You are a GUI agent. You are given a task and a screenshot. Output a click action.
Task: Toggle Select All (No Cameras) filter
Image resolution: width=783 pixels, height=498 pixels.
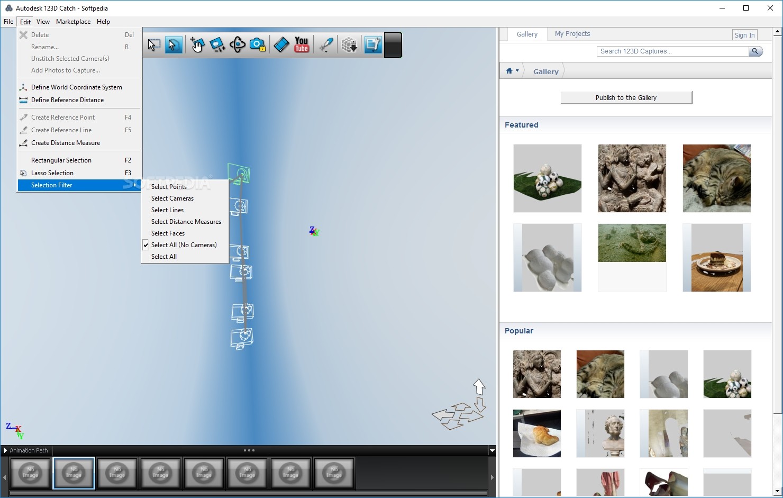coord(185,245)
